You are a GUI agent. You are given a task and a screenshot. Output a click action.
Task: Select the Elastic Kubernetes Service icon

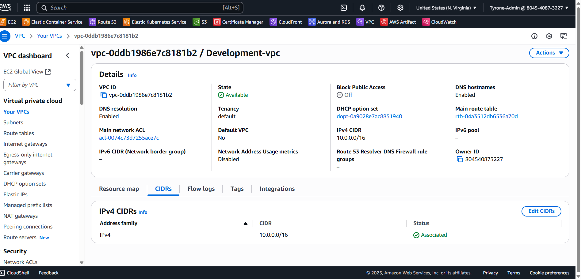click(x=155, y=22)
